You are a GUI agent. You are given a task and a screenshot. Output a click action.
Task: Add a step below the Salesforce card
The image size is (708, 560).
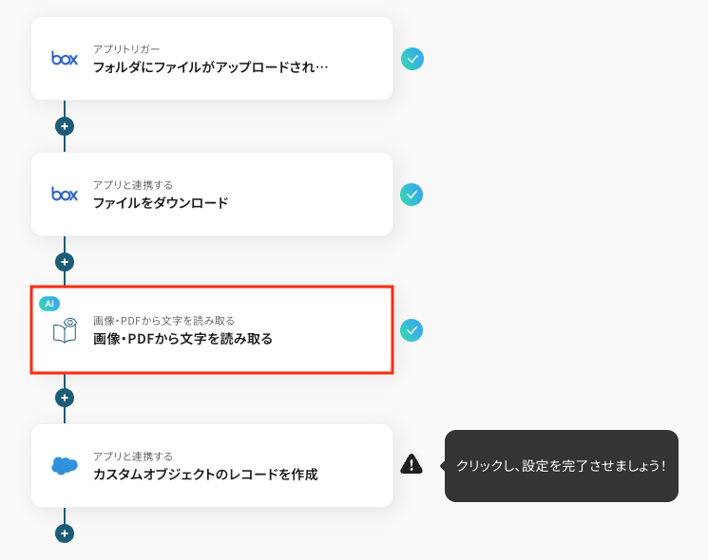[x=65, y=533]
